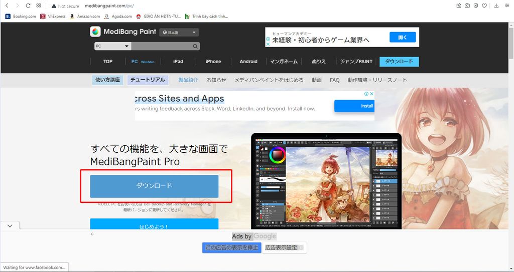Open the 使い方講座 tab

pyautogui.click(x=107, y=80)
